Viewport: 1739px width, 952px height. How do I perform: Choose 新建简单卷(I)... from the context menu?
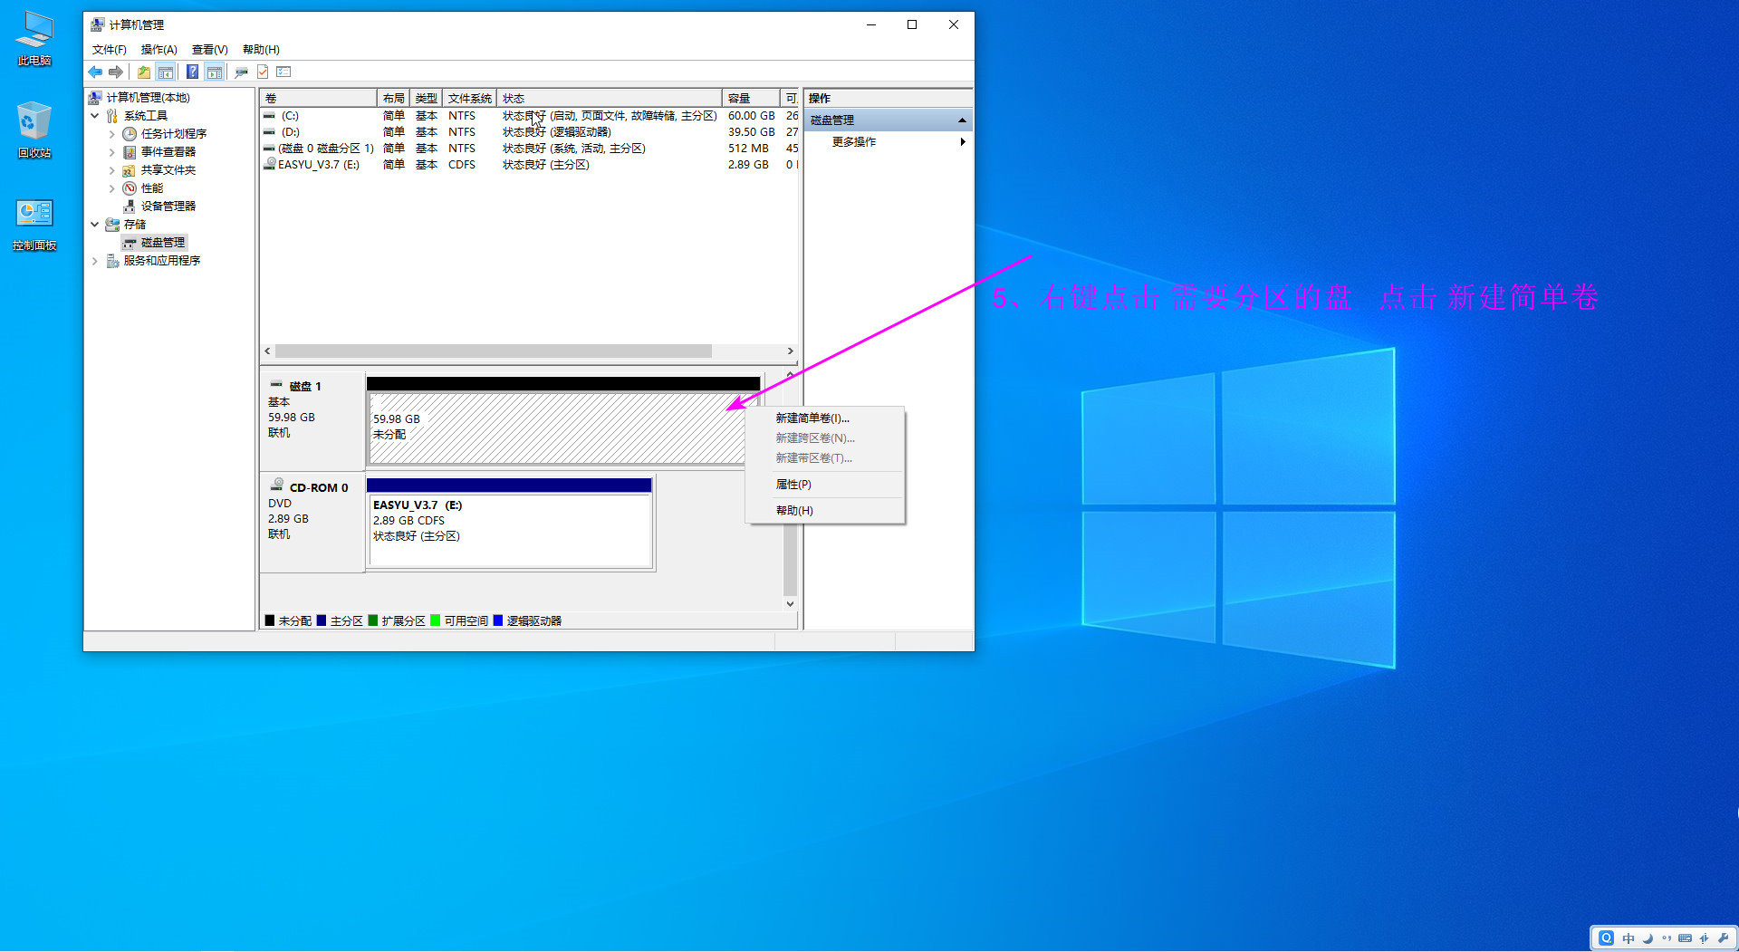(x=824, y=418)
